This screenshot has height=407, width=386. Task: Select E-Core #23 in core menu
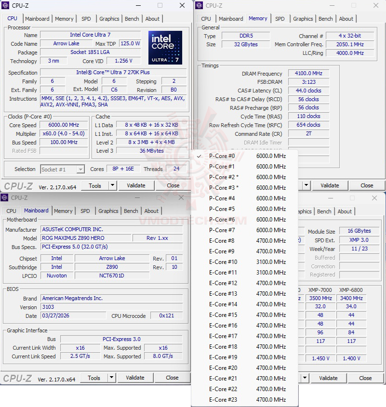(x=244, y=400)
